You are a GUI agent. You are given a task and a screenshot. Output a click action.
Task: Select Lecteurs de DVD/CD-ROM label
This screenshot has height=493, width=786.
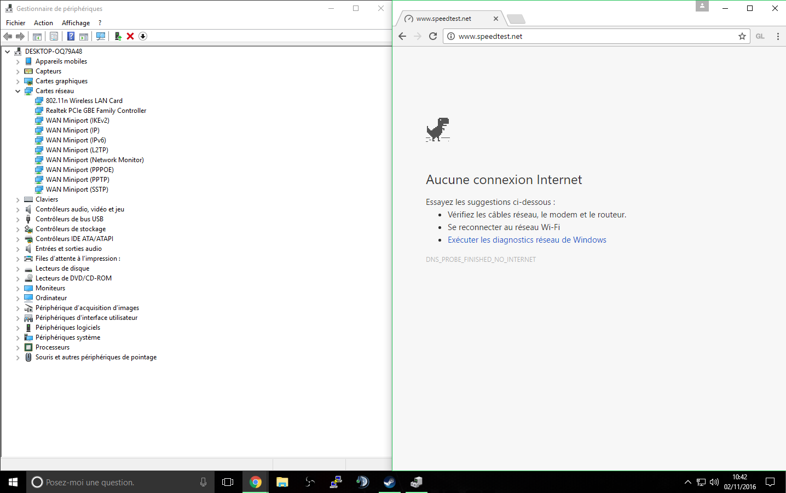tap(73, 278)
